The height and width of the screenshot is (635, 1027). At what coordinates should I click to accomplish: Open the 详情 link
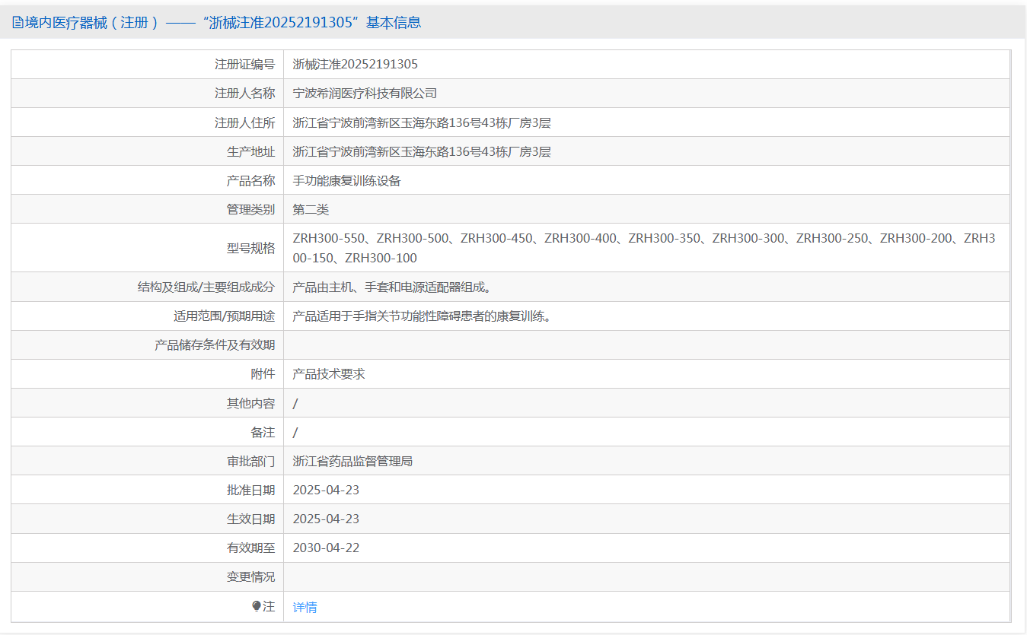click(x=305, y=607)
